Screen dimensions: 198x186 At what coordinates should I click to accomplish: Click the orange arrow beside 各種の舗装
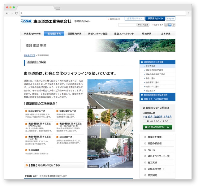point(26,150)
